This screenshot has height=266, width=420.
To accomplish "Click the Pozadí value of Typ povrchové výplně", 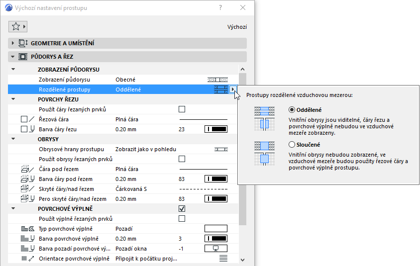I will coord(124,229).
